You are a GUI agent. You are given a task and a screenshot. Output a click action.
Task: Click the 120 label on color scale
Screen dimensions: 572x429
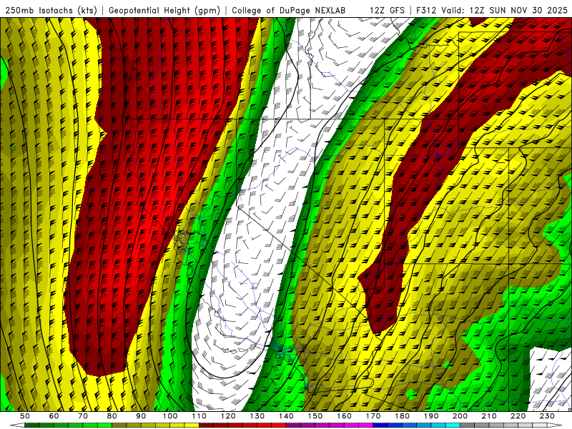(228, 416)
